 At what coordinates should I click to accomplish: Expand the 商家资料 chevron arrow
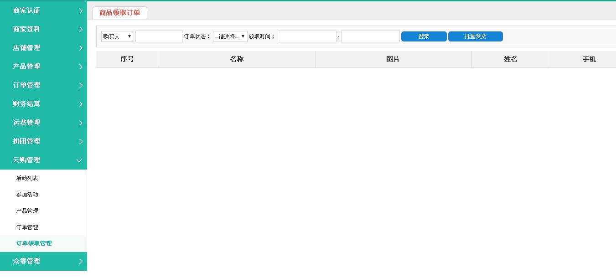[80, 29]
